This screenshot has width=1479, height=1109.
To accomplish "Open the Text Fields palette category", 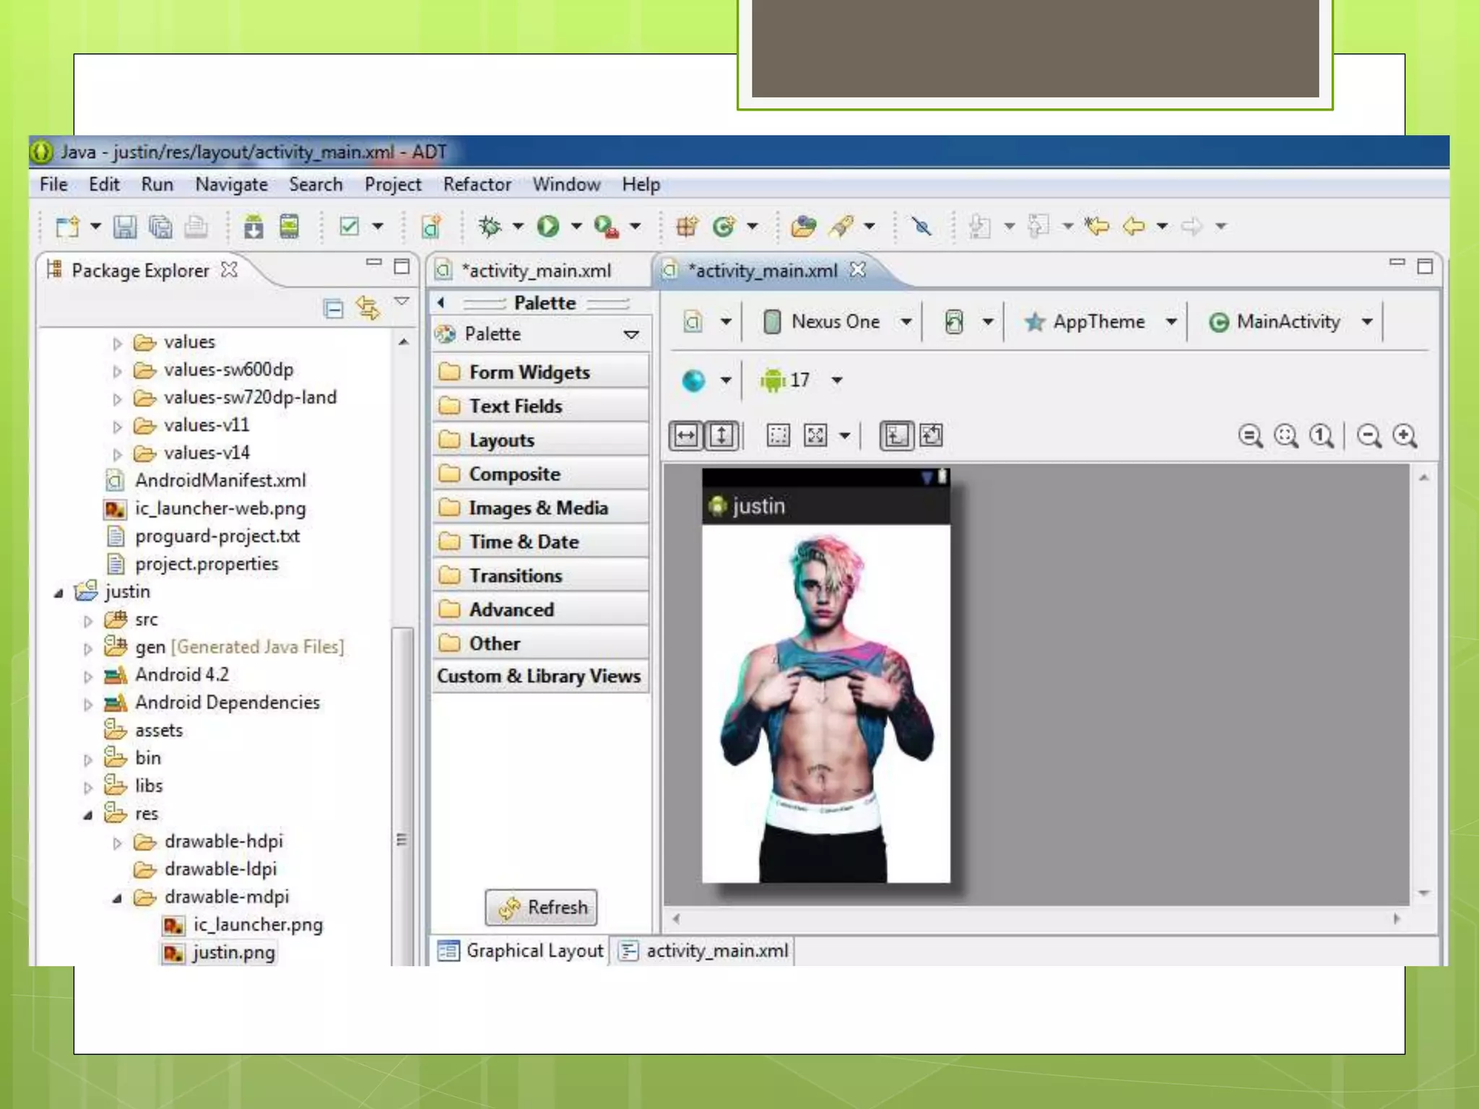I will tap(541, 406).
